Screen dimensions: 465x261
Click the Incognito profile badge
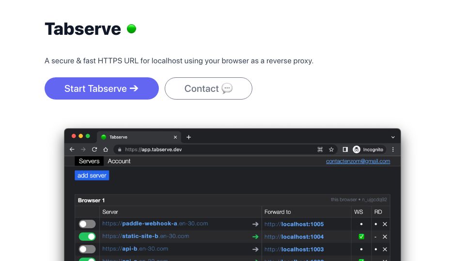368,149
